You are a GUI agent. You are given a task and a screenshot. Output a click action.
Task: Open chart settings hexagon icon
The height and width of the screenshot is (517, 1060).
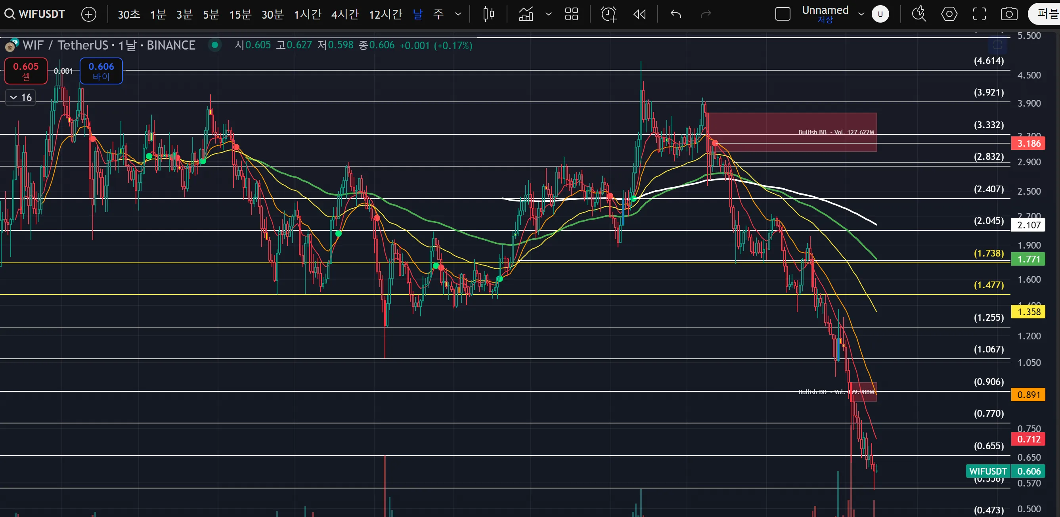(949, 14)
